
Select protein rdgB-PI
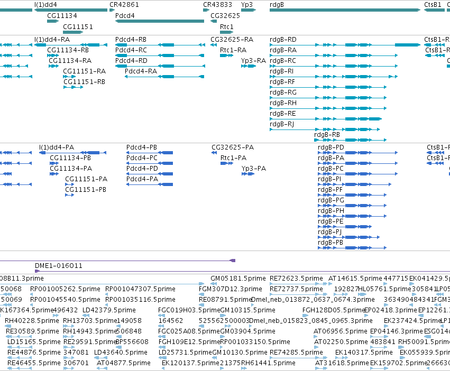[329, 179]
